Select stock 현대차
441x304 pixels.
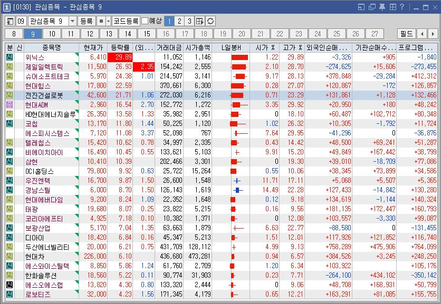pyautogui.click(x=35, y=257)
